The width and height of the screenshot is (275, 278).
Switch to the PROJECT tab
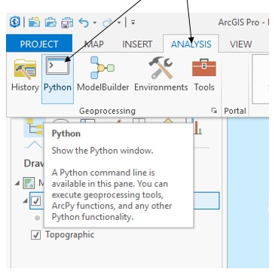point(39,44)
